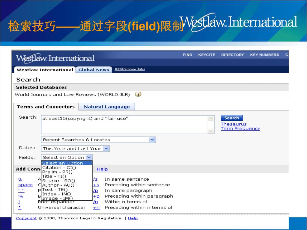Open KEYCITE in top navigation
The width and height of the screenshot is (307, 230).
coord(207,55)
